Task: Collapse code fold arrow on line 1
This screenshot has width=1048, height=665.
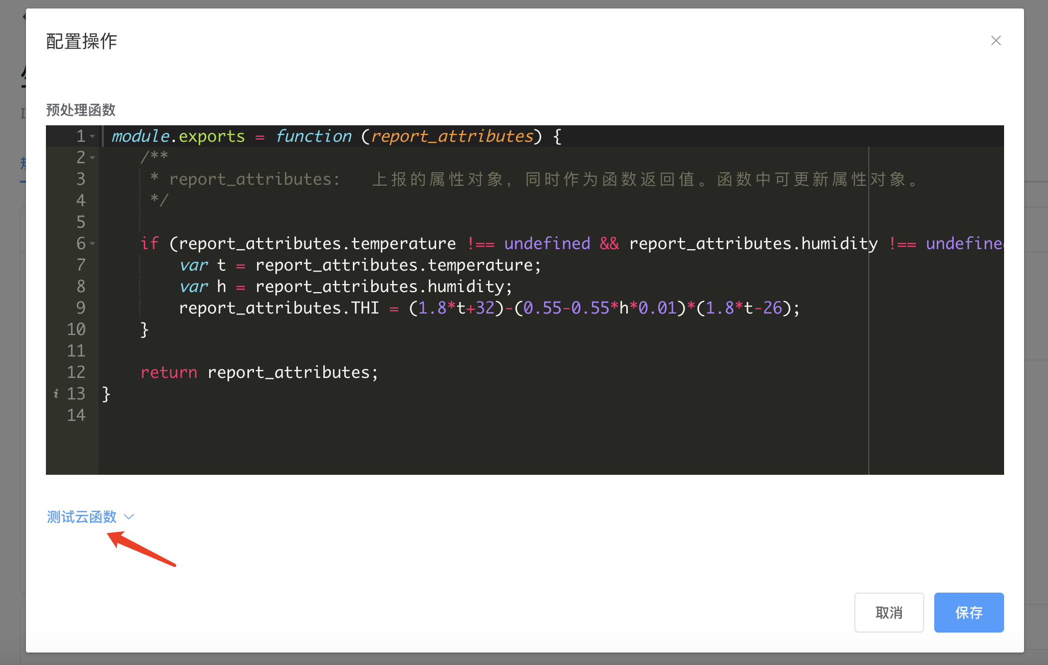Action: point(92,136)
